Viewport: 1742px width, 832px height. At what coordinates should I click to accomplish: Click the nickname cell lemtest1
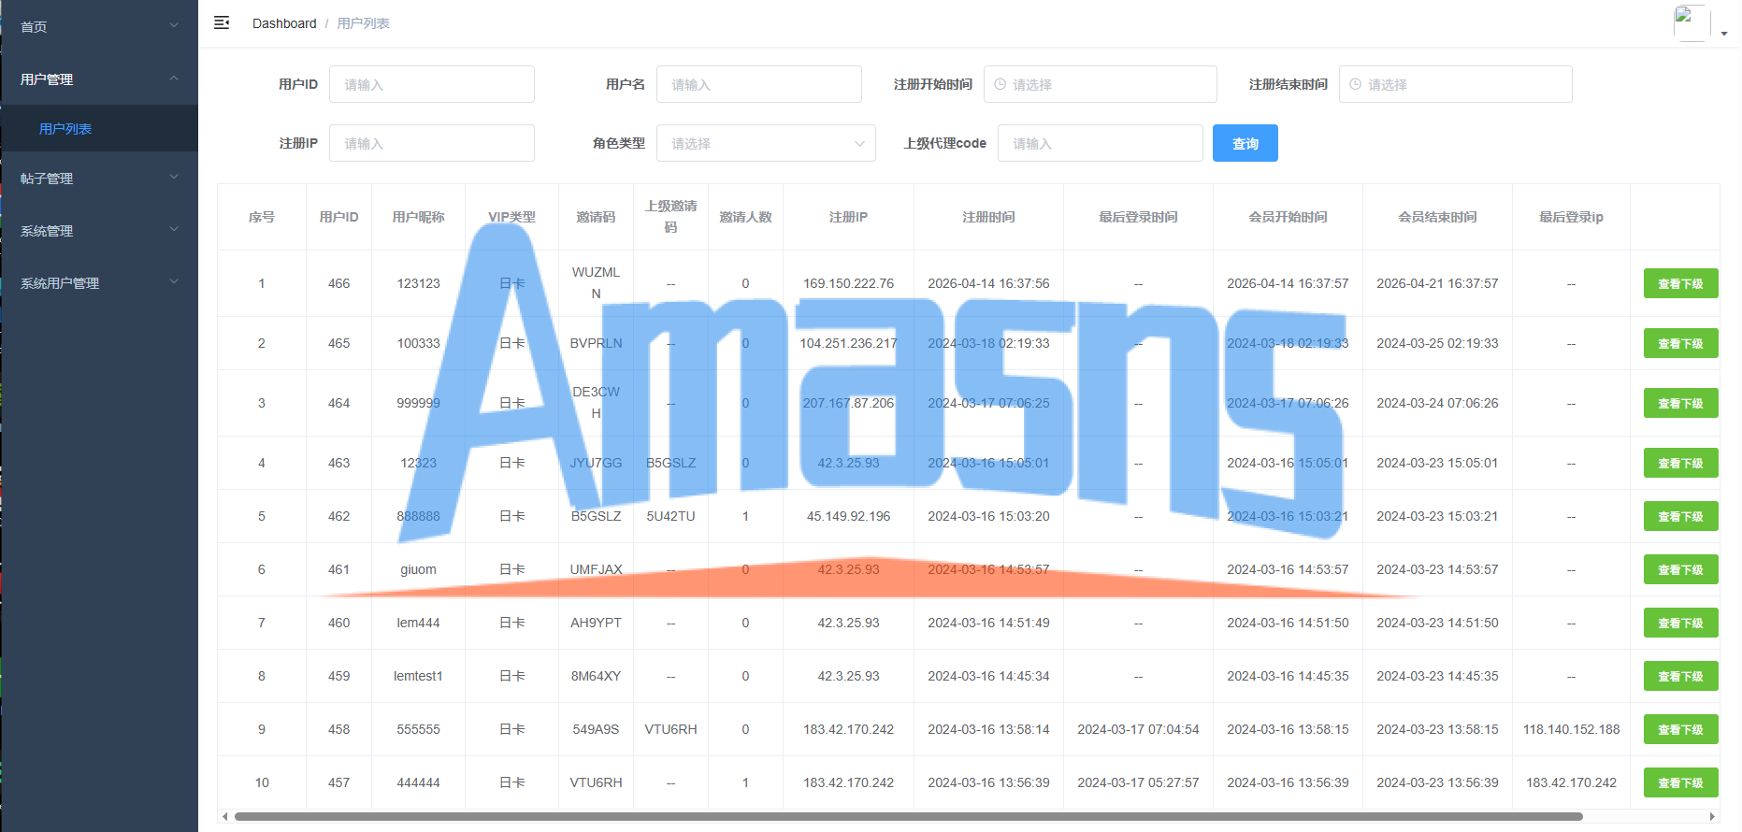(x=418, y=676)
